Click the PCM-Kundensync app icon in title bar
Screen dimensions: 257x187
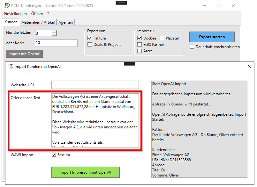click(7, 5)
